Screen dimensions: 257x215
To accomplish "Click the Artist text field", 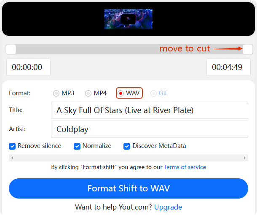I will (x=149, y=129).
